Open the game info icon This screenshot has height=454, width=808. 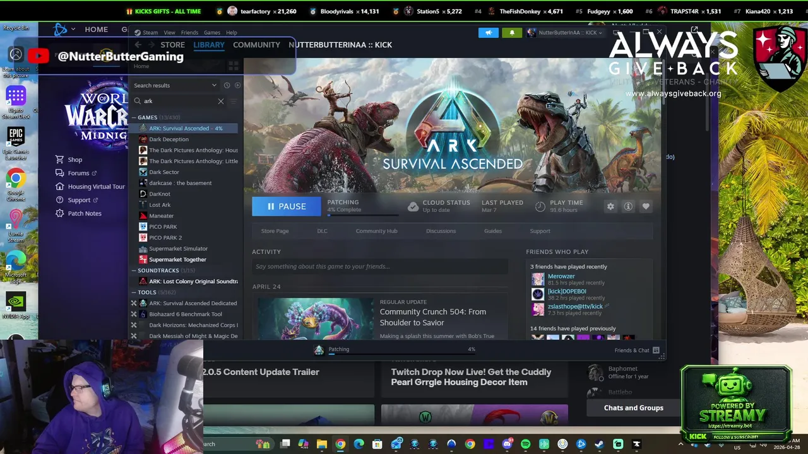click(628, 206)
